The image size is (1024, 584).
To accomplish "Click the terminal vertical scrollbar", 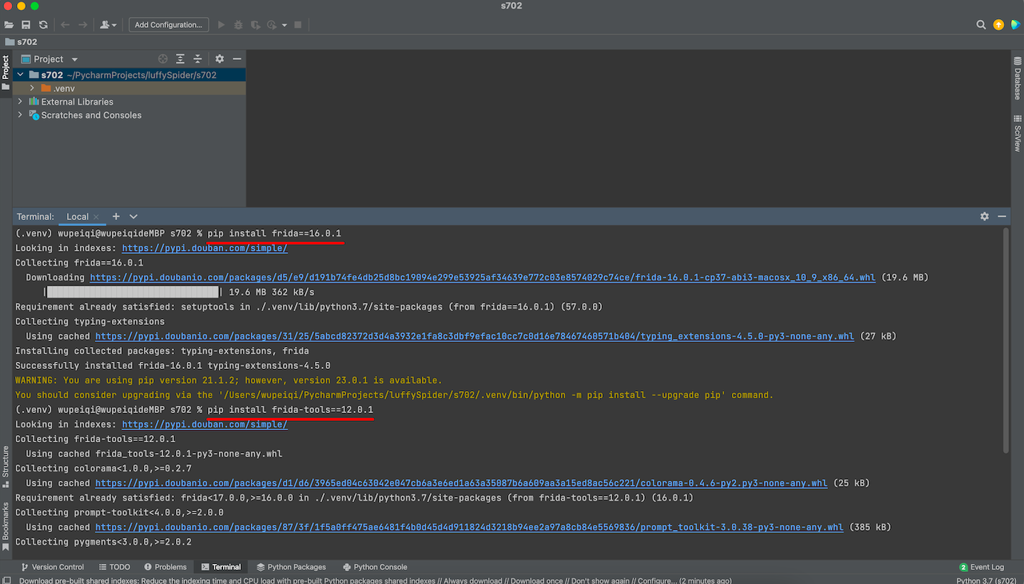I will click(x=1006, y=340).
